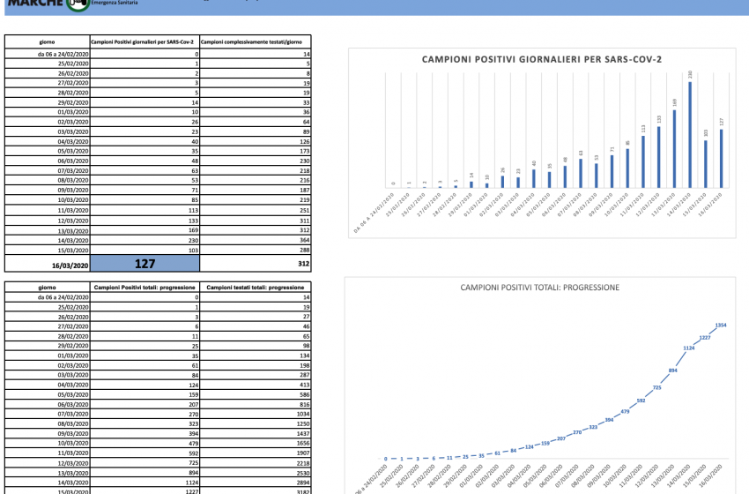Click the highlighted blue cell showing 127
749x494 pixels.
coord(145,264)
